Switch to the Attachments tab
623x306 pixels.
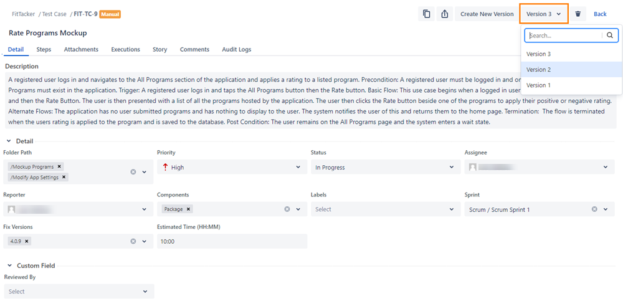tap(81, 49)
